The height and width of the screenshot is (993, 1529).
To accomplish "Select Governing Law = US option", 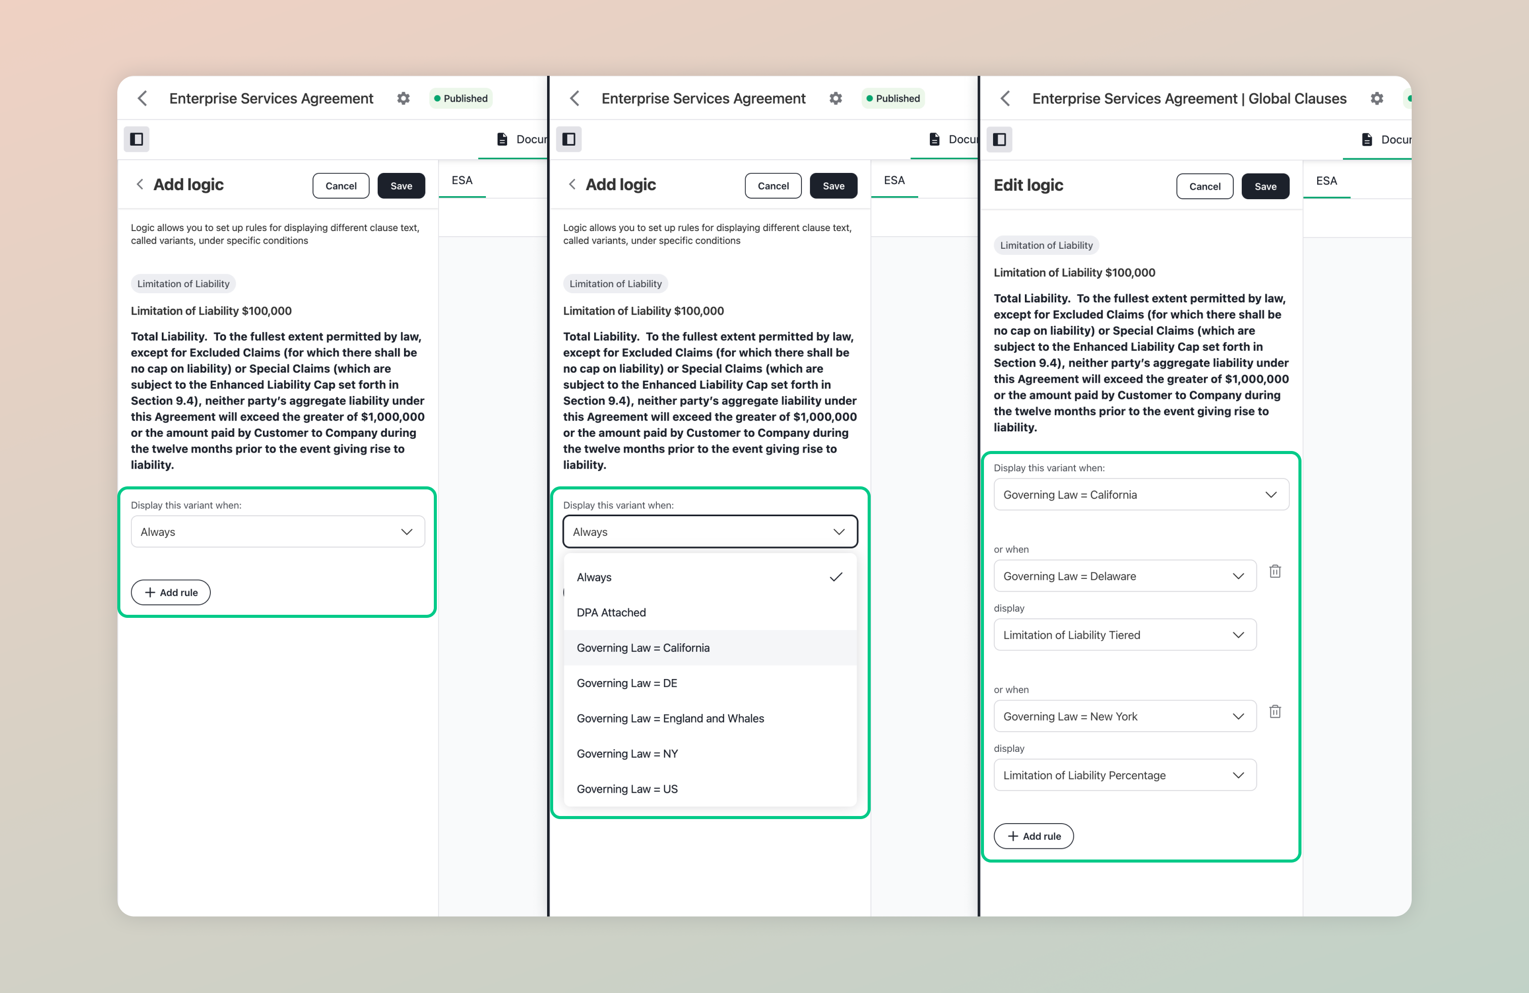I will pyautogui.click(x=710, y=789).
